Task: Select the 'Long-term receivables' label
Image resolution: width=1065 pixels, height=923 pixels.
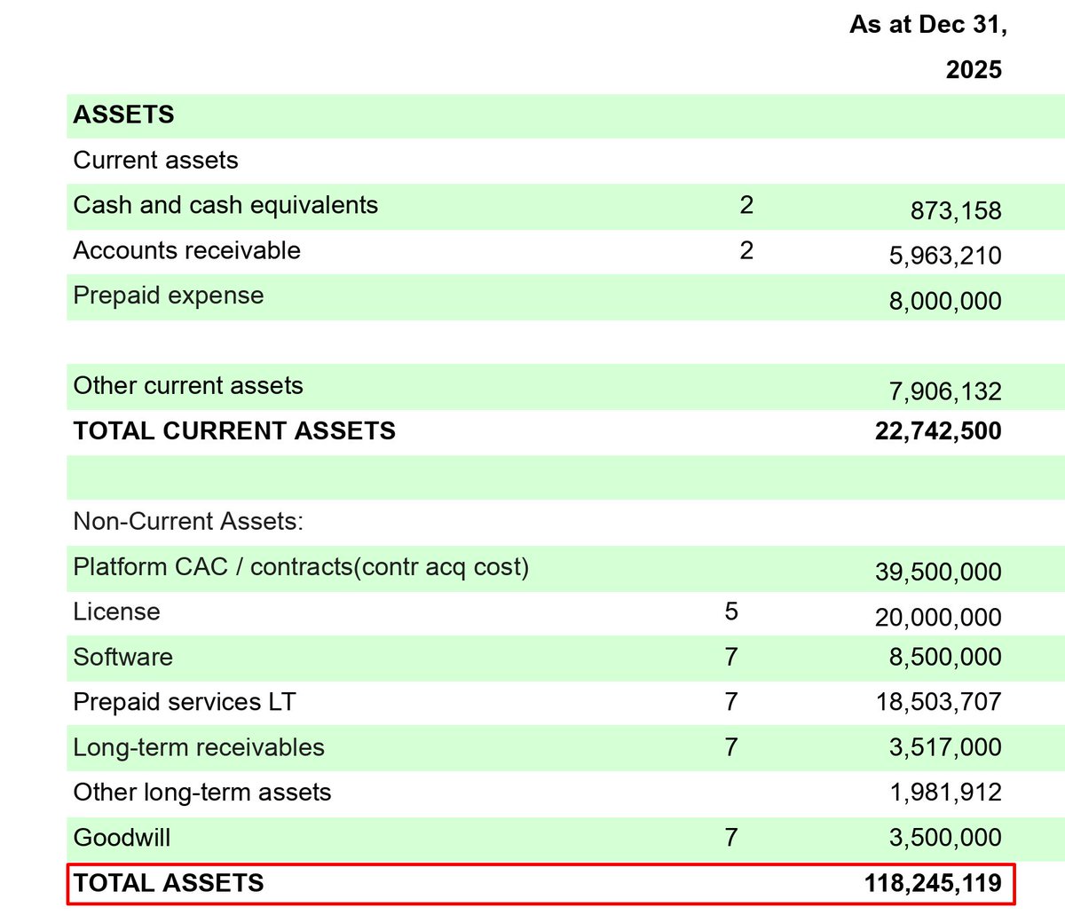Action: point(199,747)
